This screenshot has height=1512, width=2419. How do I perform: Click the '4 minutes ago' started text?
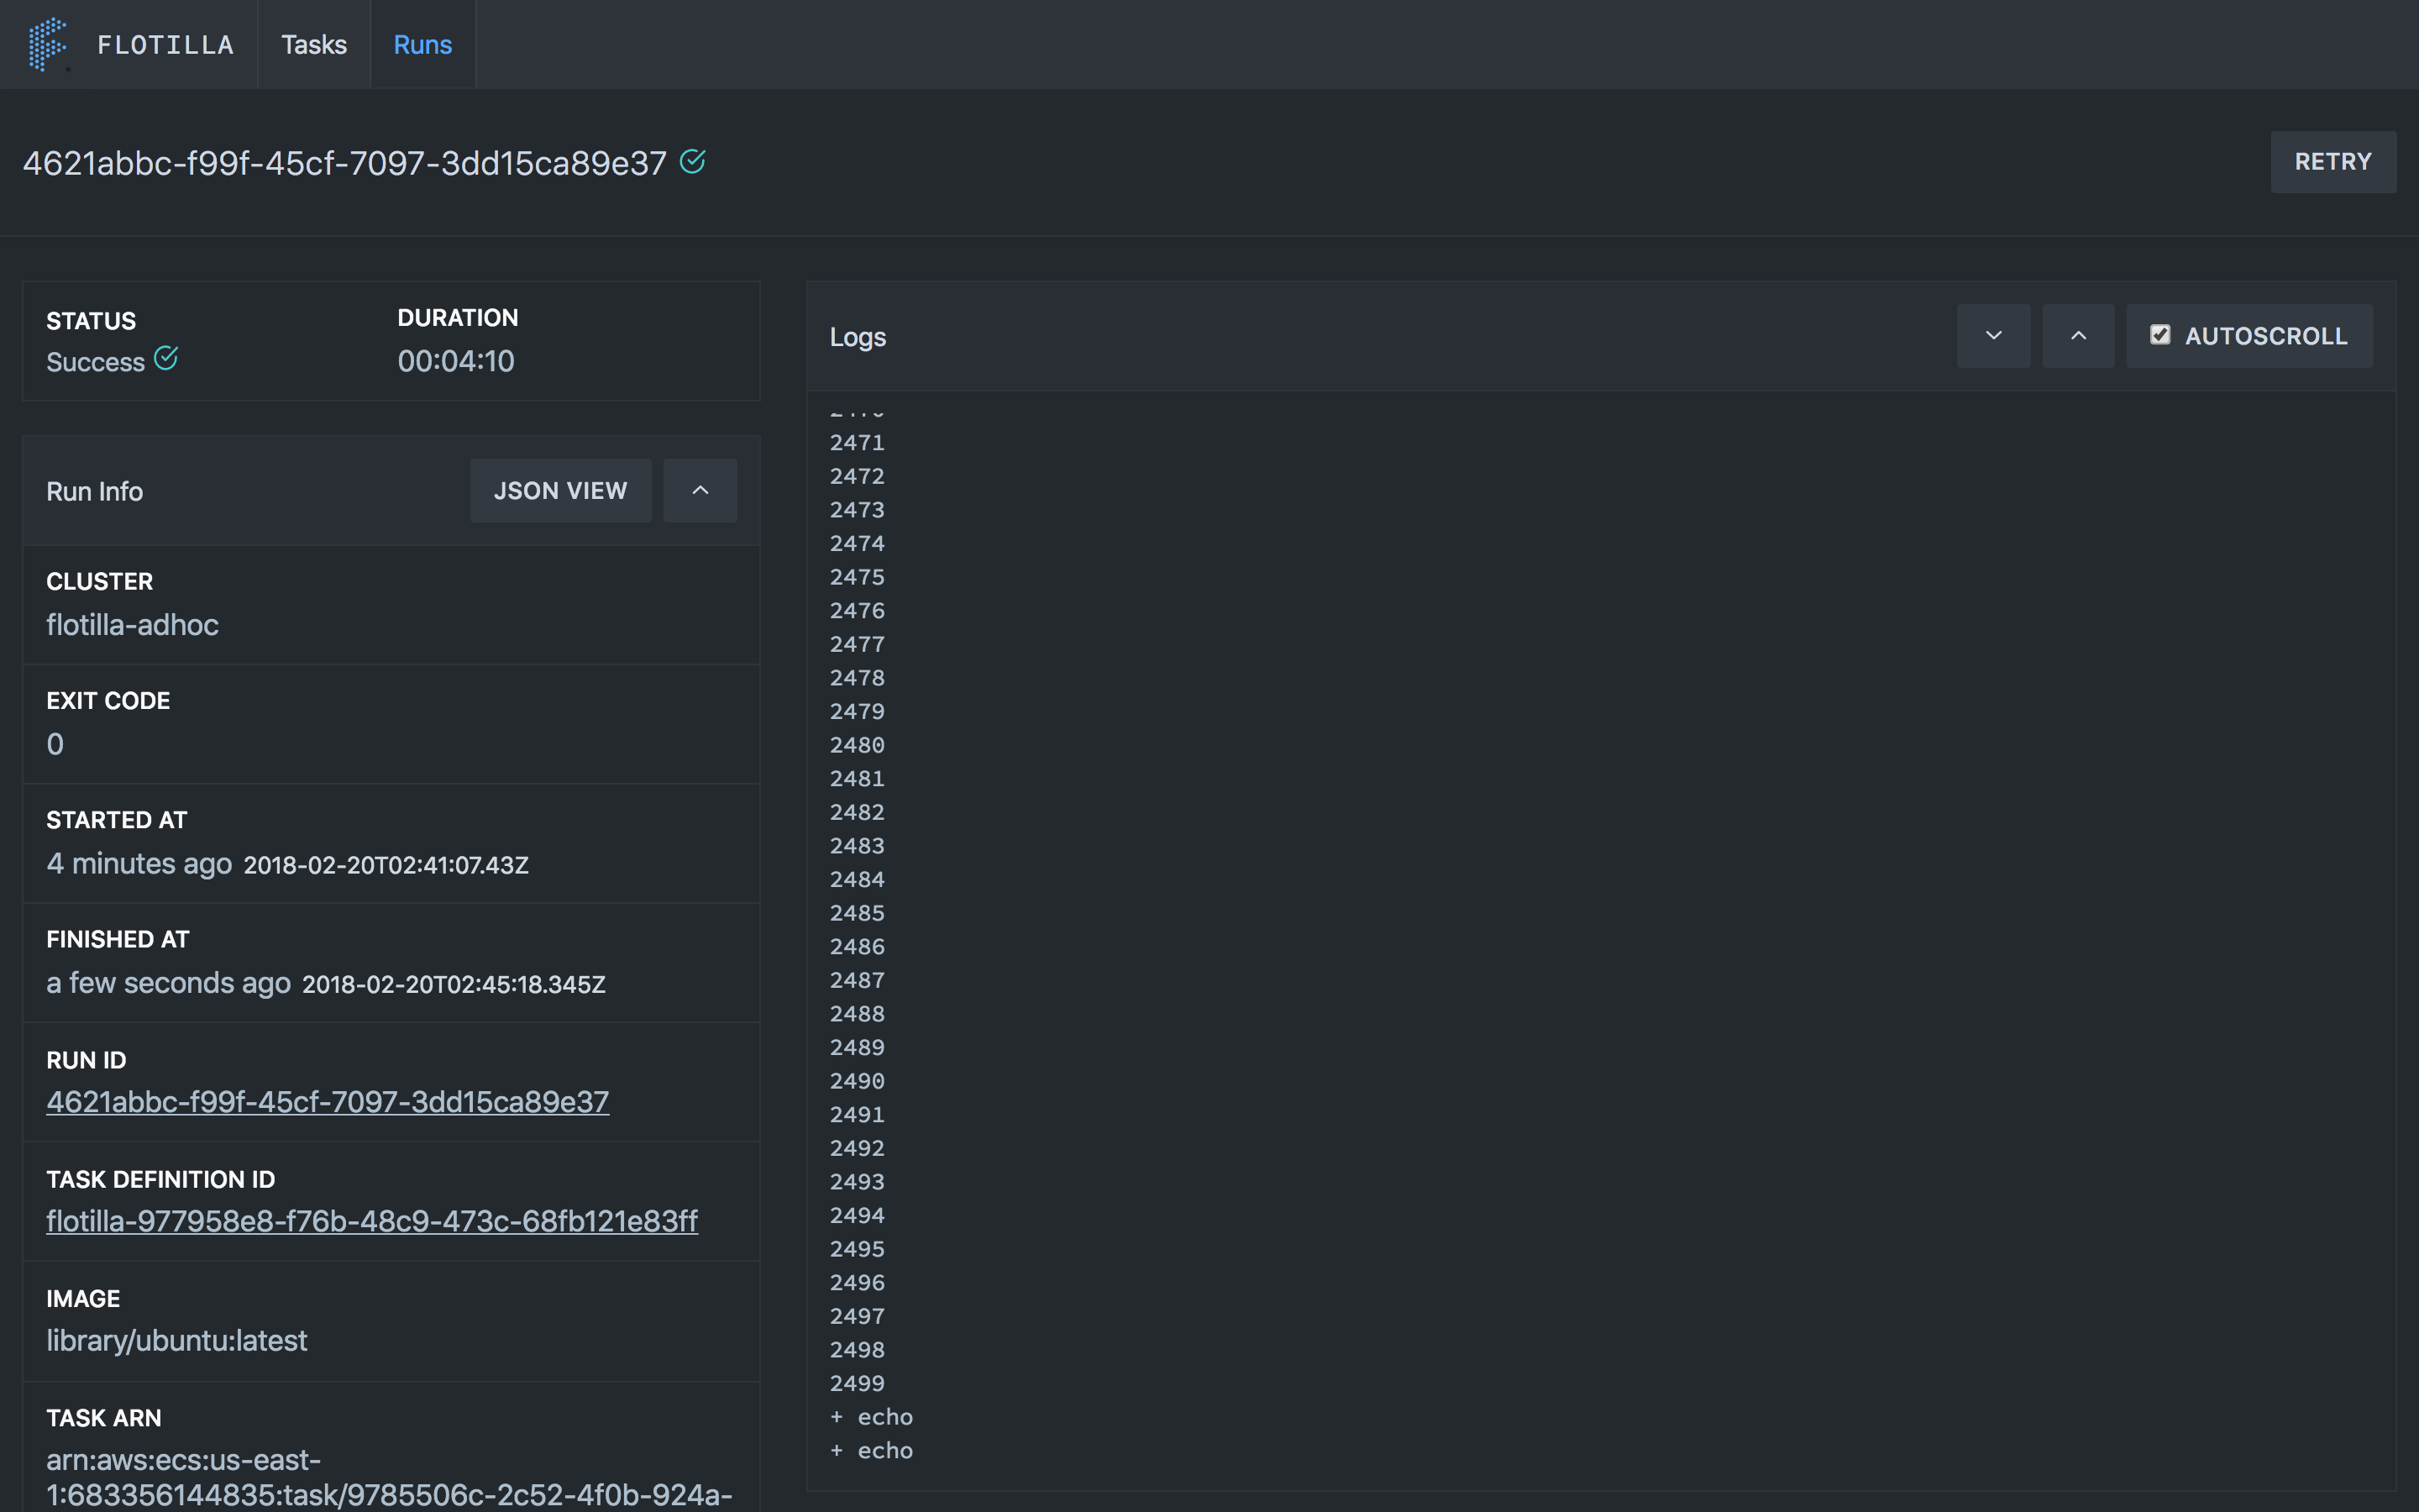point(139,864)
